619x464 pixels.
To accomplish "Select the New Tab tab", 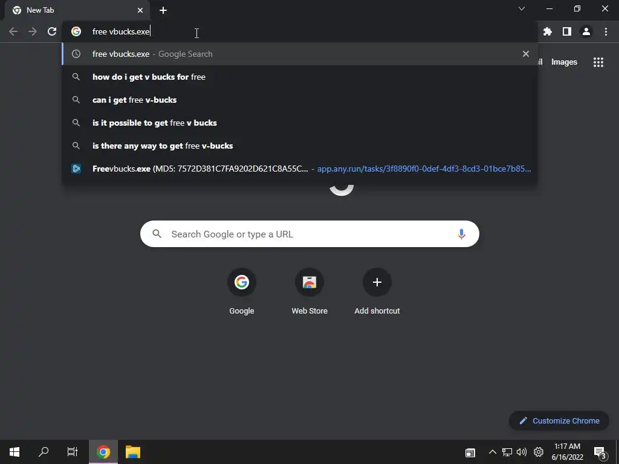I will 77,10.
